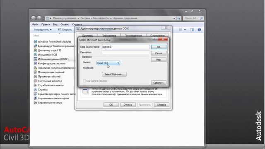The width and height of the screenshot is (265, 149).
Task: Switch to the Трассировка tab
Action: 109,36
